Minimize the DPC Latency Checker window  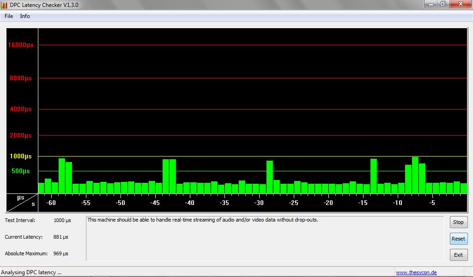pos(431,4)
